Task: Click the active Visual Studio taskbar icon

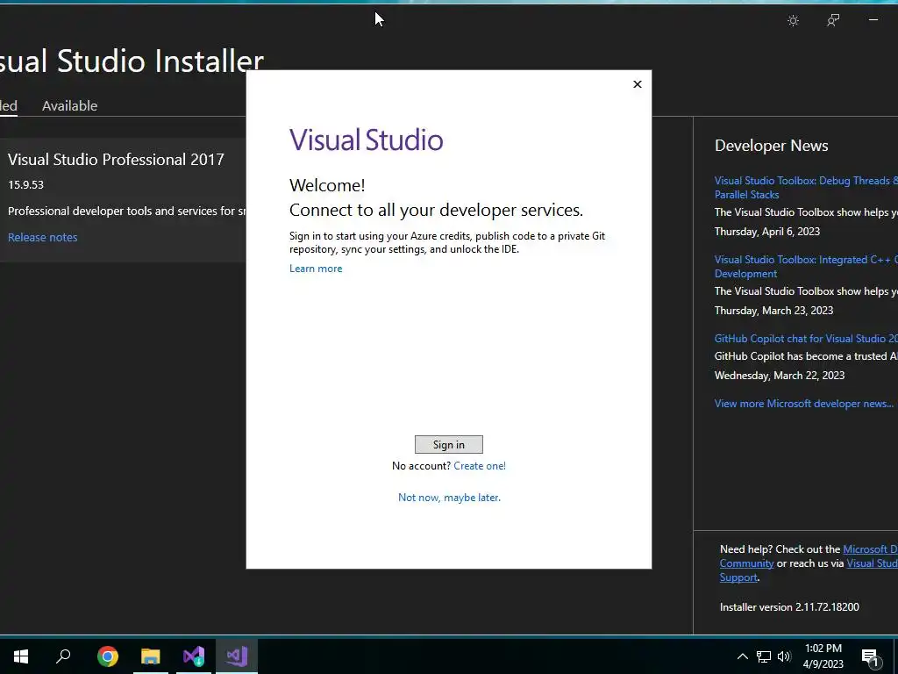Action: [237, 656]
